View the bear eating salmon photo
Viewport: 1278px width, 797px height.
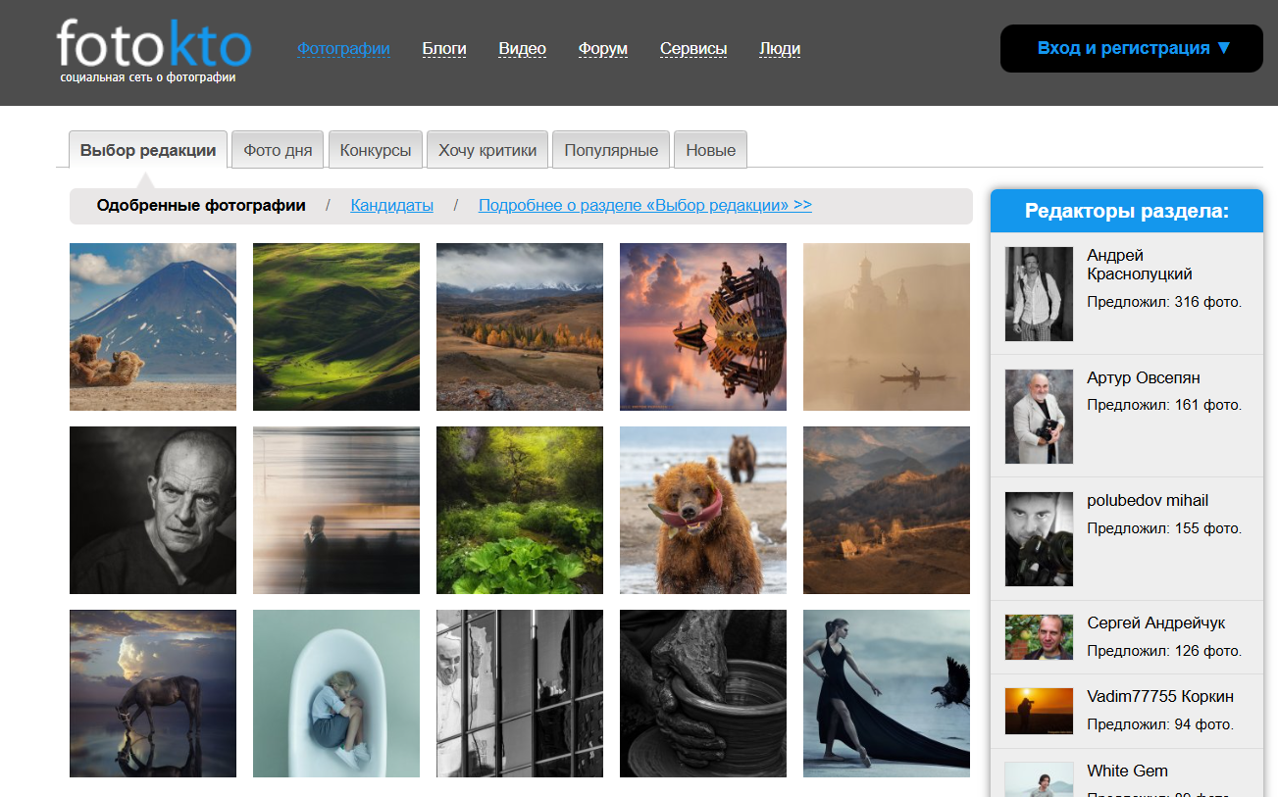[x=702, y=510]
